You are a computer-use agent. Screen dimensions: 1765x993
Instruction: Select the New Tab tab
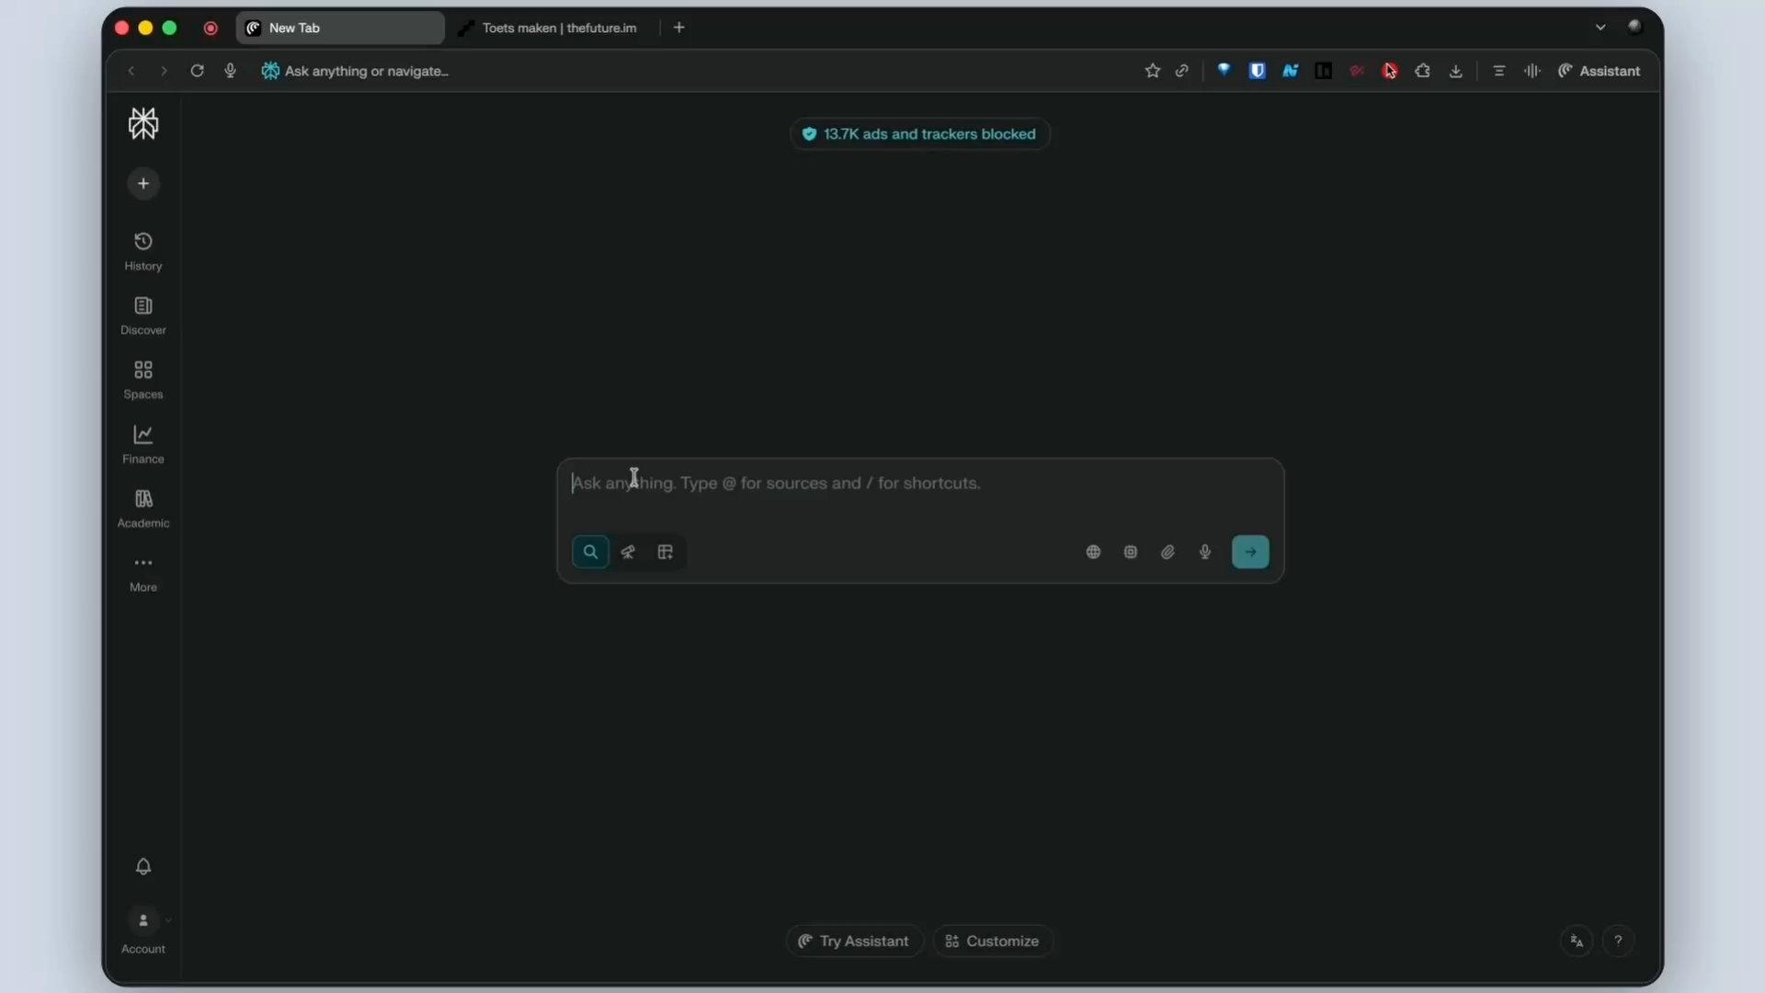pos(340,28)
